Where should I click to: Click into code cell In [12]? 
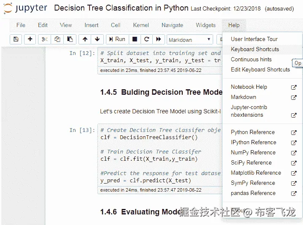tap(160, 57)
